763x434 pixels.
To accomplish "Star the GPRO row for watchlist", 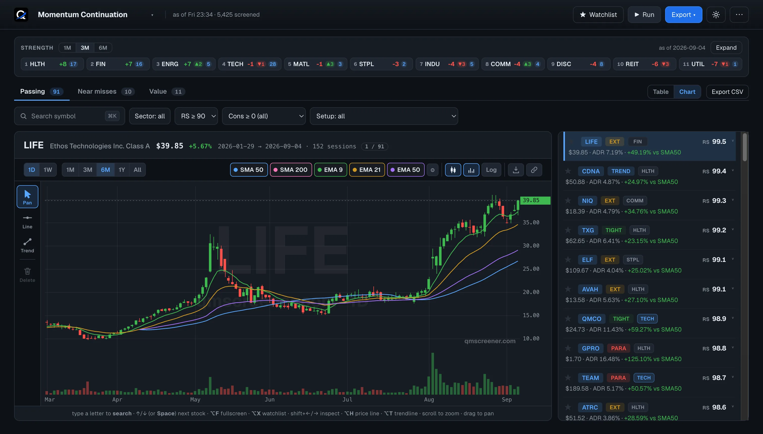I will [568, 348].
